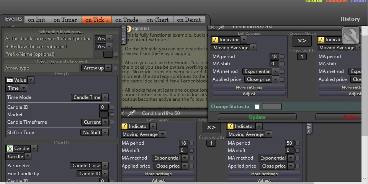
Task: Toggle checkbox beside MA period 50 field
Action: [298, 143]
